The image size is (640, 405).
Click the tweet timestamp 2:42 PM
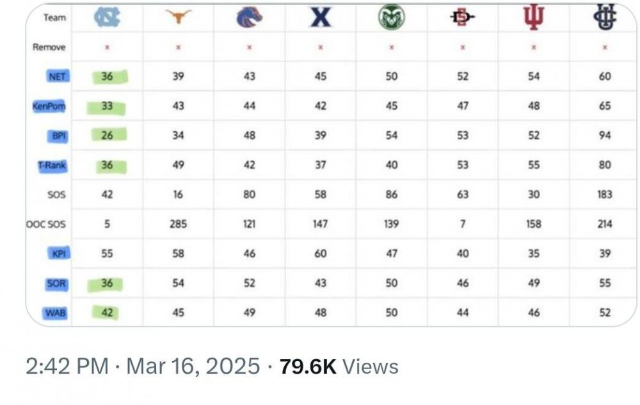pyautogui.click(x=67, y=367)
